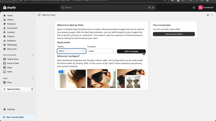Image resolution: width=216 pixels, height=121 pixels.
Task: Click the Add to template button
Action: click(x=131, y=51)
